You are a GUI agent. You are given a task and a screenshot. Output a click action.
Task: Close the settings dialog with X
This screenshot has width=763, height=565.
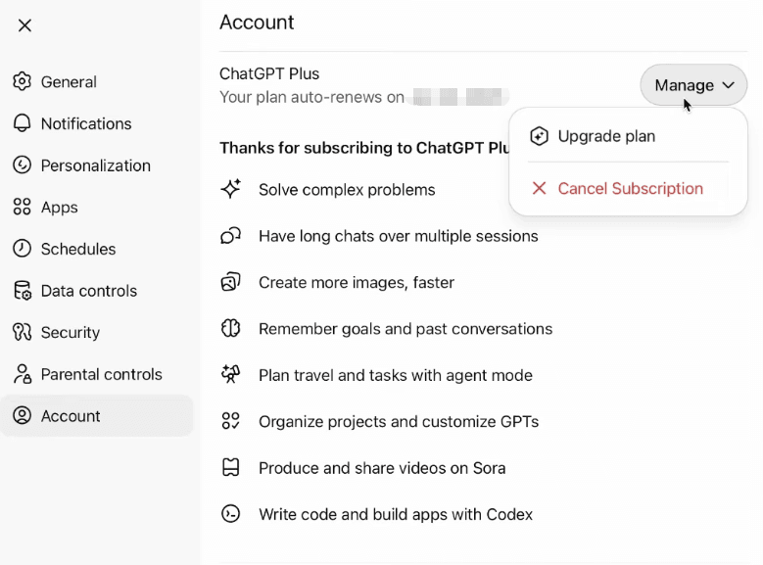[25, 25]
